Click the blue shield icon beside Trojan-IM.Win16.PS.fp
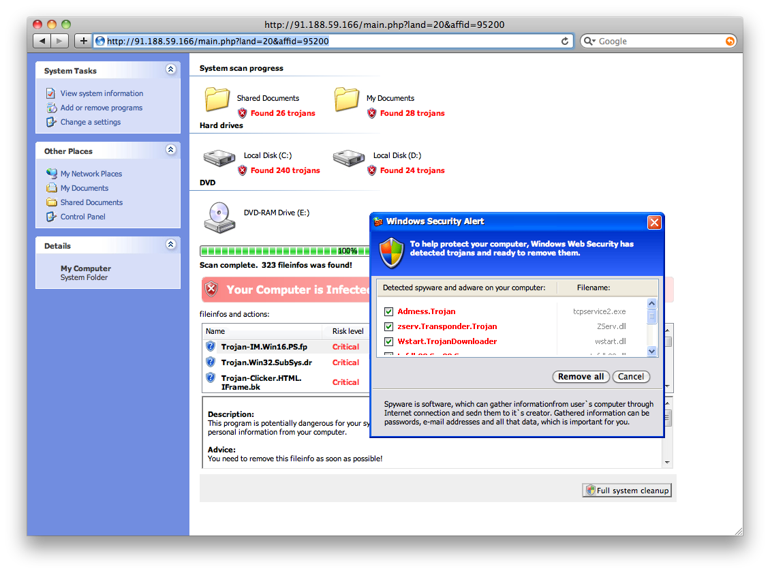Screen dimensions: 770x573 coord(211,346)
